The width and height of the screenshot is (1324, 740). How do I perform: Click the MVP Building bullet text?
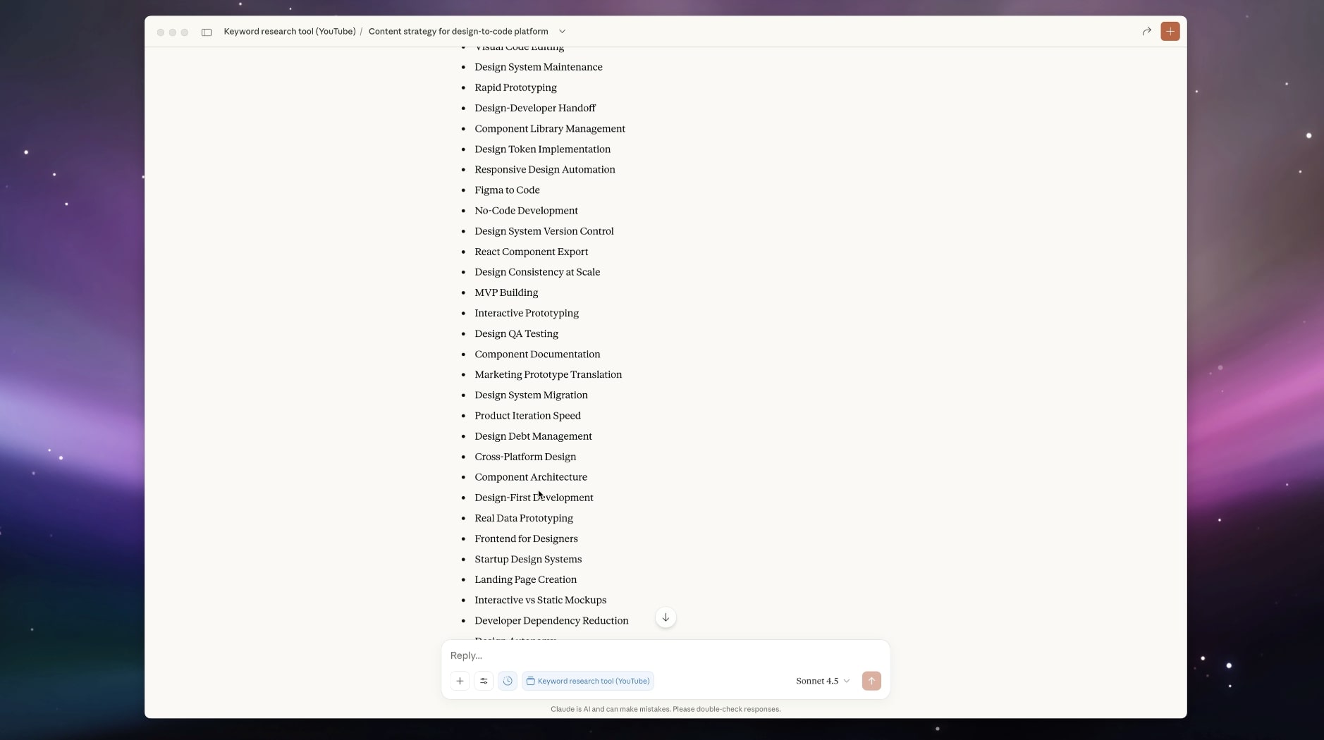[506, 292]
